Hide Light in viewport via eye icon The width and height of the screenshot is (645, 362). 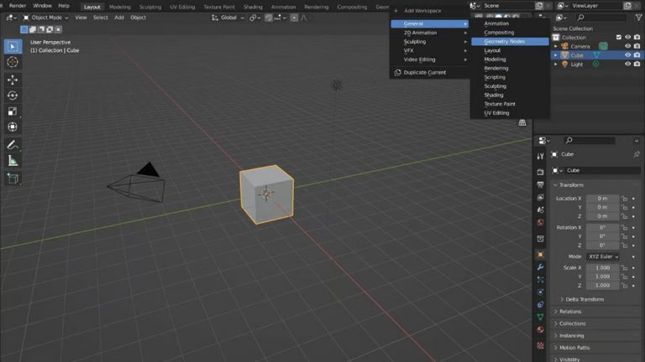click(627, 64)
